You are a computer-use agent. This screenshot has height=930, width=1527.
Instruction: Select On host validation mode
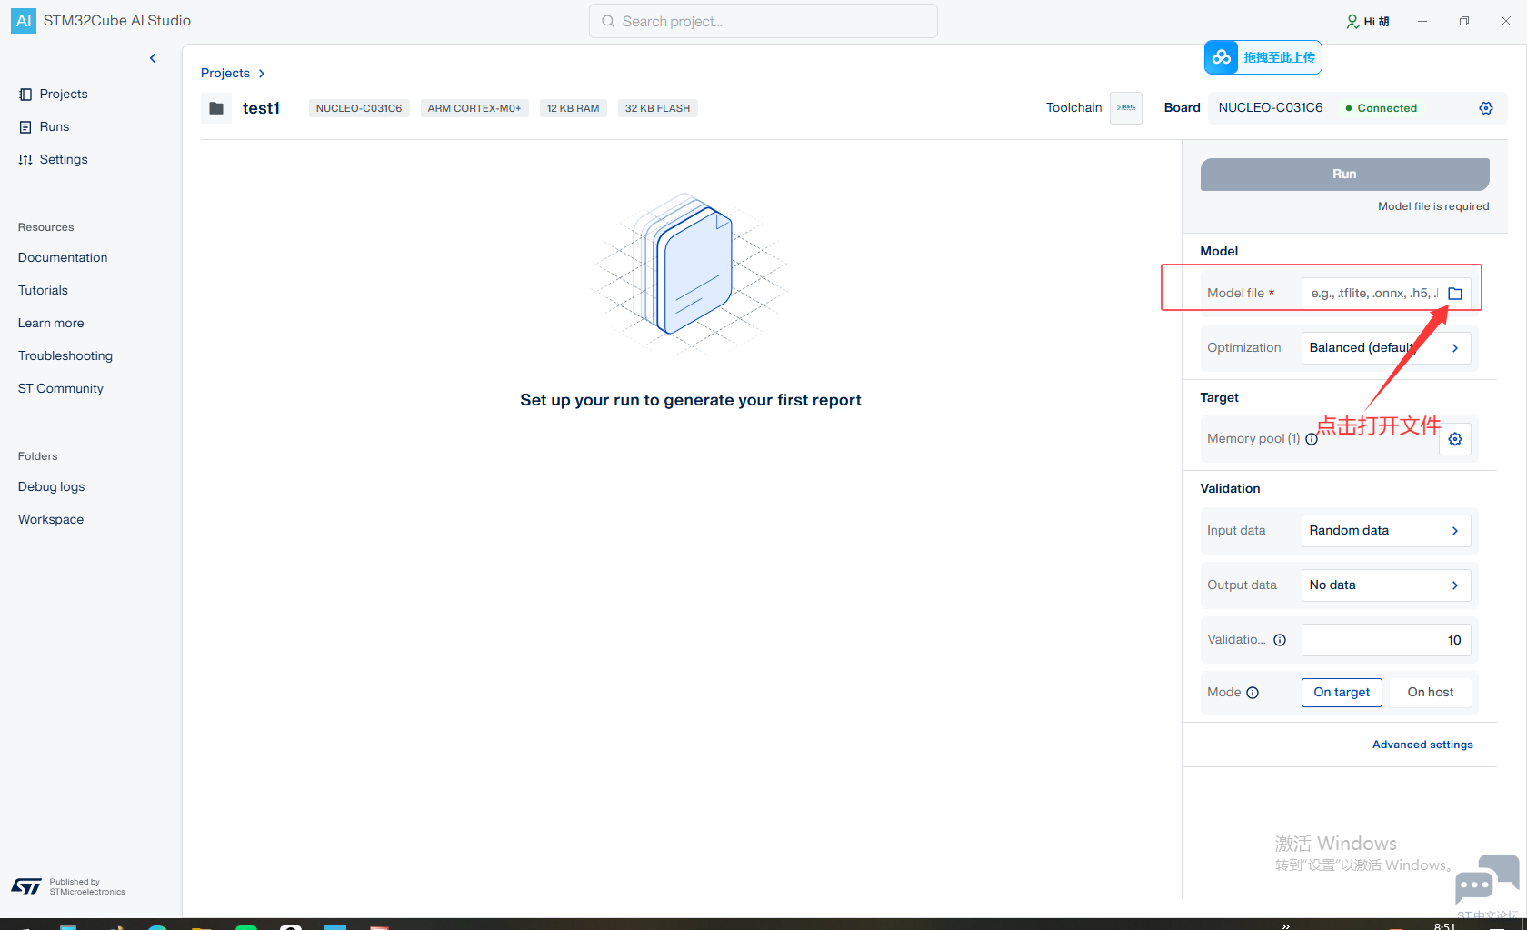pos(1431,693)
